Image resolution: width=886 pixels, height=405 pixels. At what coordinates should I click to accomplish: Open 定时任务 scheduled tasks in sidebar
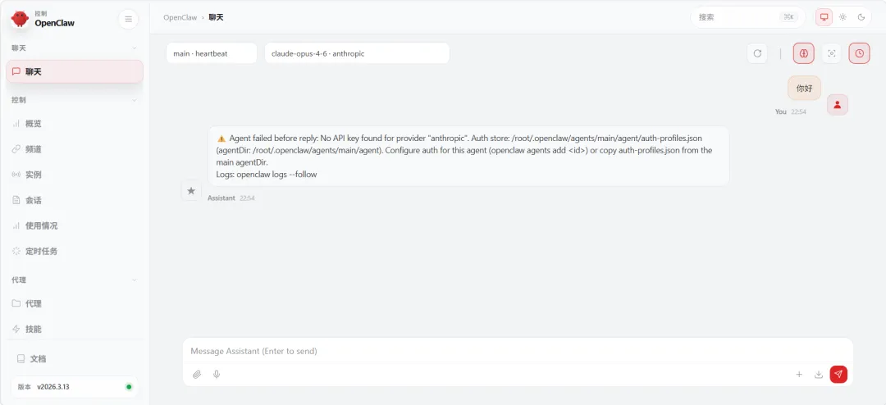75,251
